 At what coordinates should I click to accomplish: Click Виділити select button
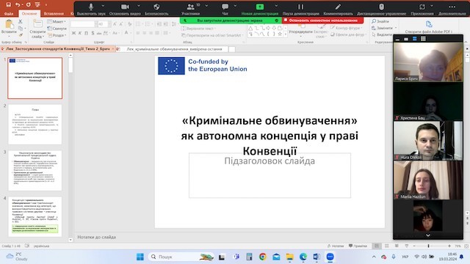click(x=382, y=34)
